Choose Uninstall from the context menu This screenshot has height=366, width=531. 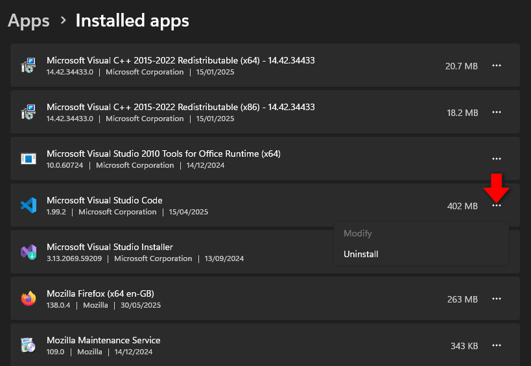point(360,254)
